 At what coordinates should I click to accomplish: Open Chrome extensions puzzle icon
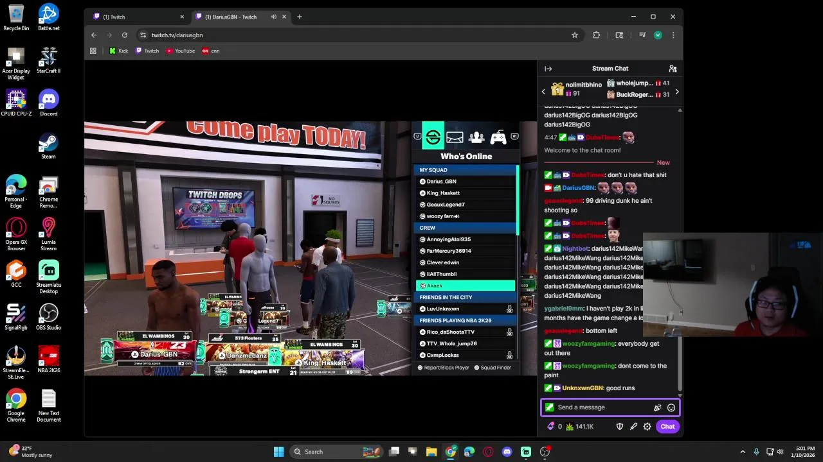pos(597,35)
